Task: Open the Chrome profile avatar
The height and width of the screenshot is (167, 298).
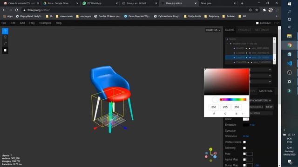Action: click(x=271, y=10)
